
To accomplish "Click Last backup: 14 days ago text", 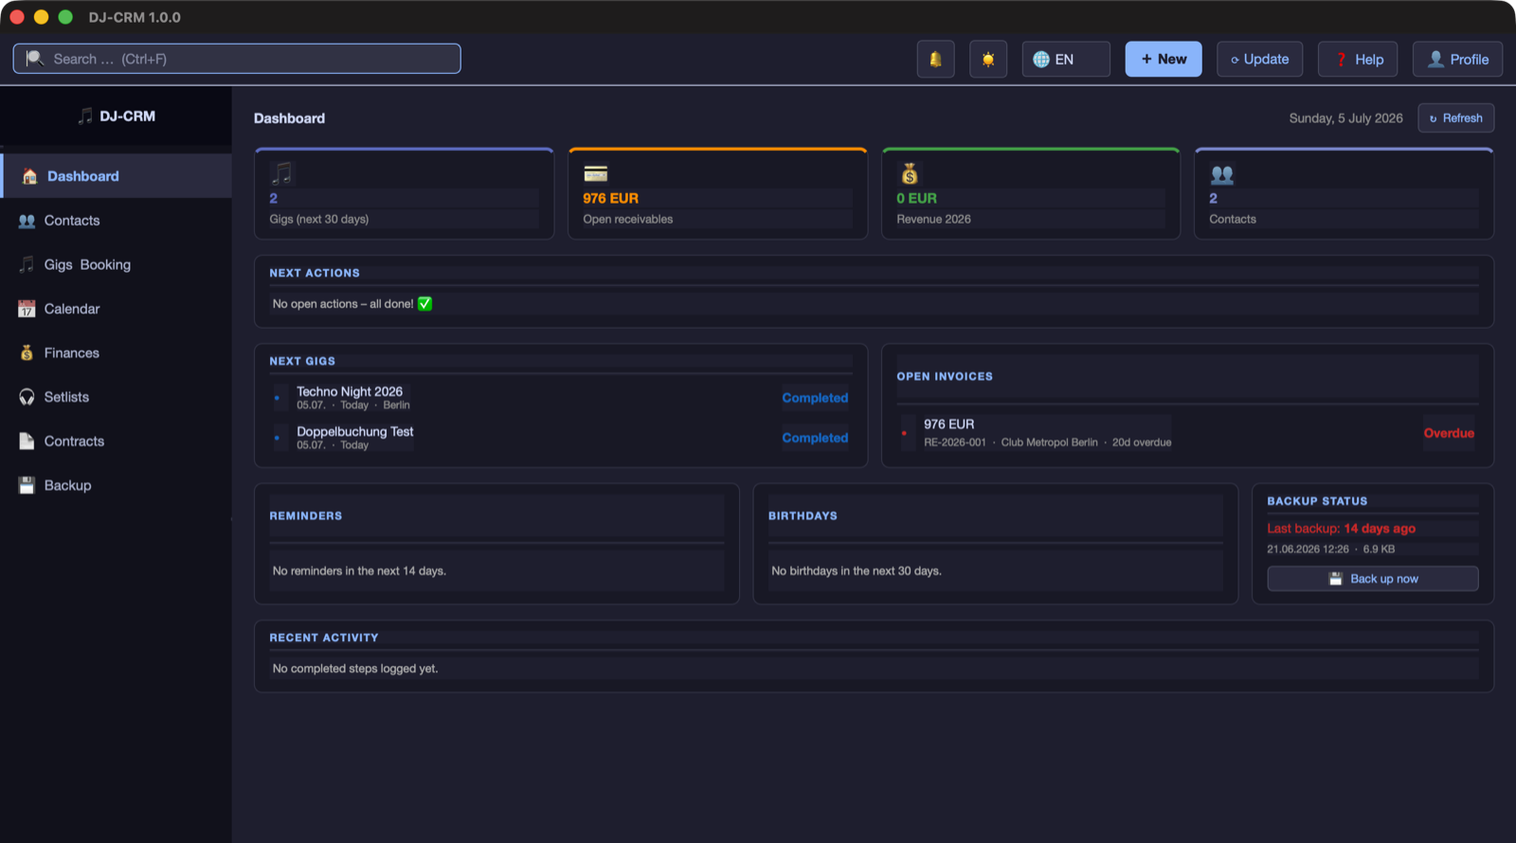I will [x=1342, y=529].
